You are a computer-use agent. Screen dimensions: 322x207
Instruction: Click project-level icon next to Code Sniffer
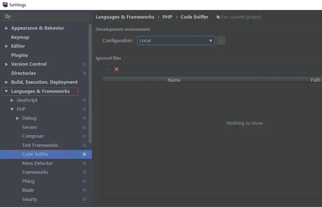click(84, 154)
